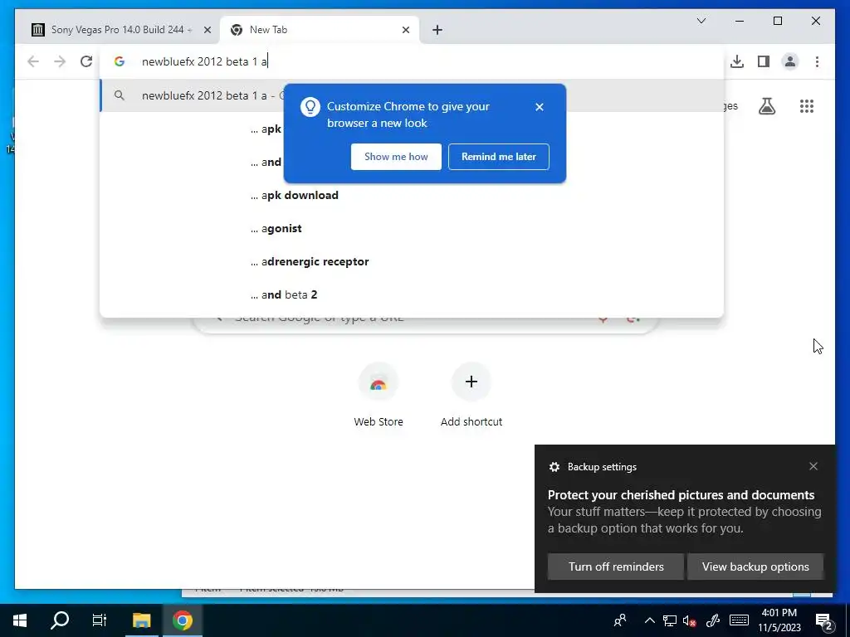Click the browser back arrow
The image size is (850, 637).
(x=33, y=61)
